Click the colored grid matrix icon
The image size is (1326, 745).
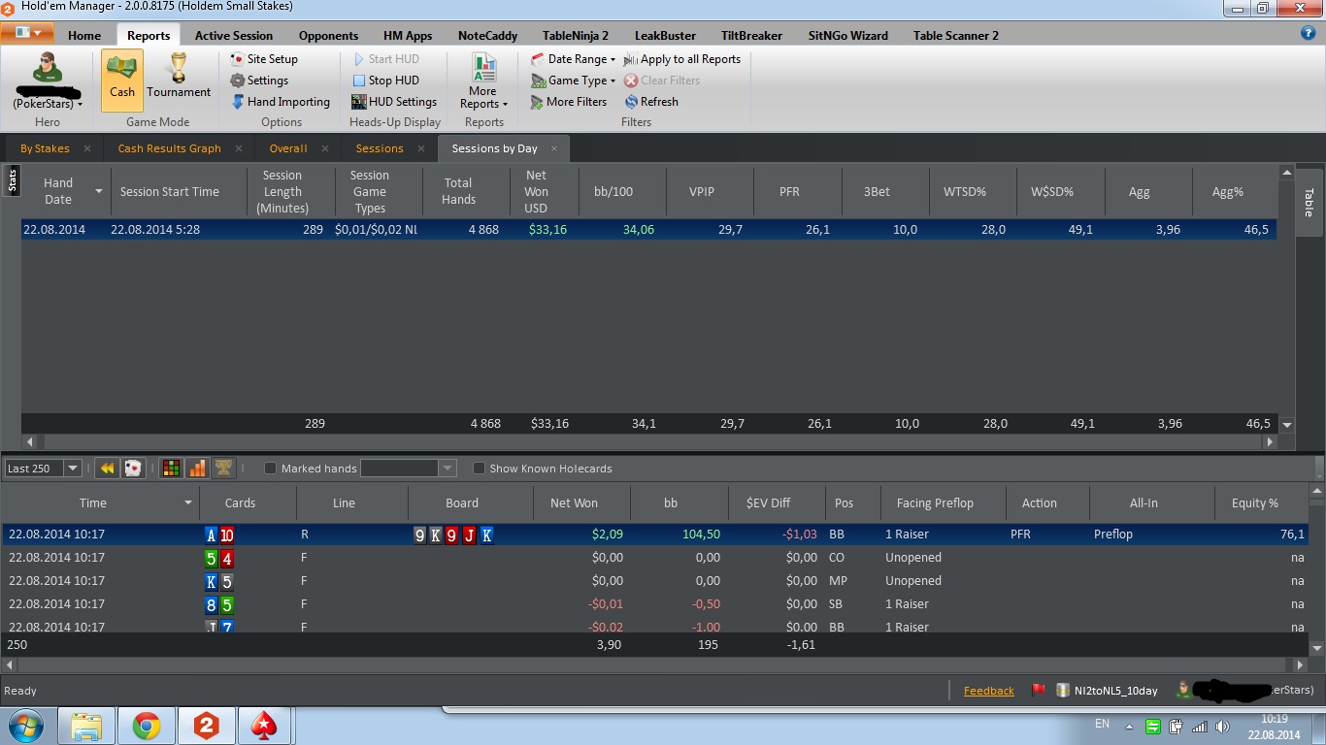point(171,469)
